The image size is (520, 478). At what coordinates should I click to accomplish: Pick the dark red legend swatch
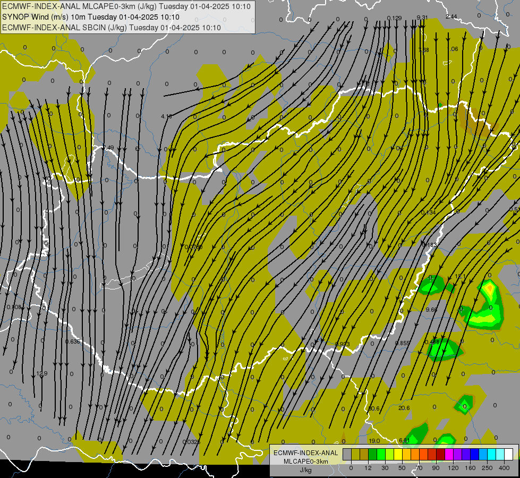point(441,455)
